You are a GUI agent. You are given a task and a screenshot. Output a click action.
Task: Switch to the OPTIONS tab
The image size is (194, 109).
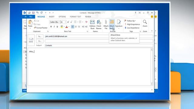62,17
